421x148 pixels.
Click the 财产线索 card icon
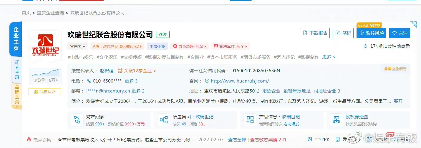pos(77,120)
